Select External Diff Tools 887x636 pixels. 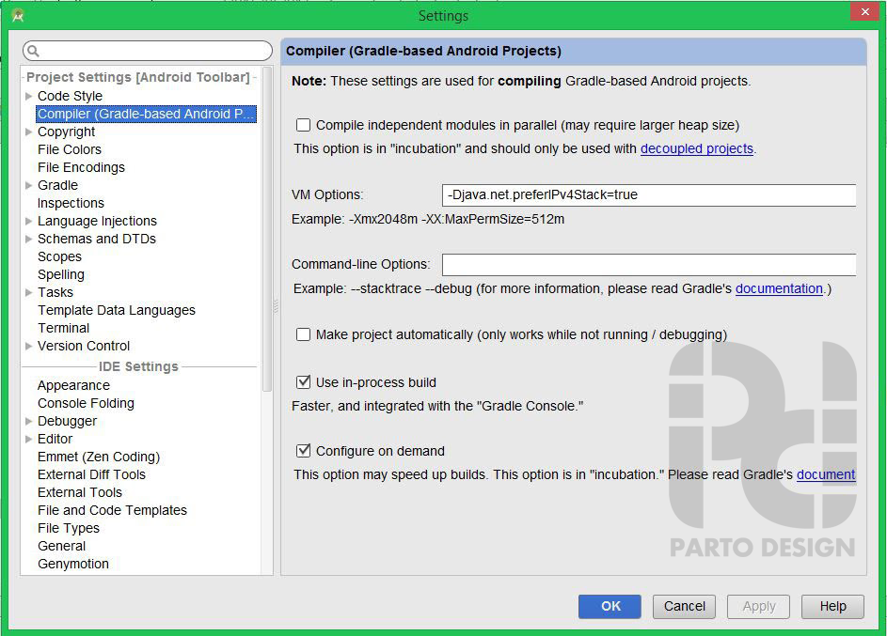[91, 474]
